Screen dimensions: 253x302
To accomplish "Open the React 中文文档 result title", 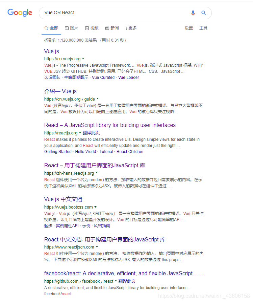I will click(105, 239).
